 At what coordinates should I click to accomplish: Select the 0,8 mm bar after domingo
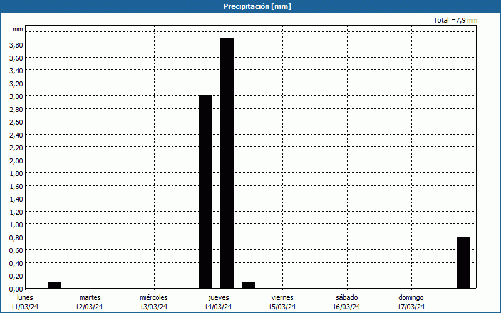[463, 262]
